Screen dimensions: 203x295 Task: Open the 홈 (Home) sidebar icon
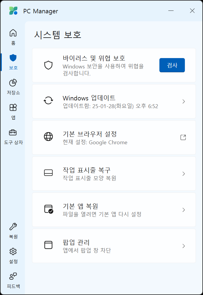click(x=13, y=33)
